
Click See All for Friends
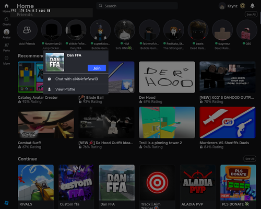click(x=251, y=15)
